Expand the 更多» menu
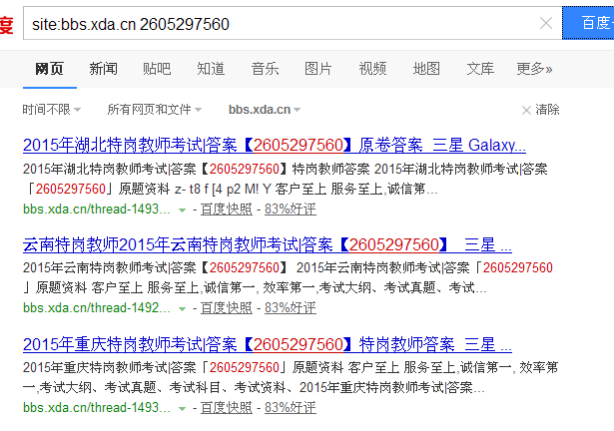The image size is (614, 431). tap(534, 69)
